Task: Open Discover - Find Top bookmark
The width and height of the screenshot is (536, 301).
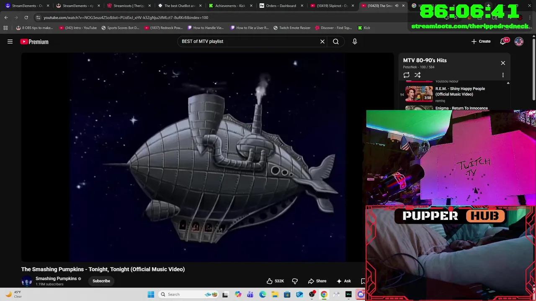Action: point(333,28)
